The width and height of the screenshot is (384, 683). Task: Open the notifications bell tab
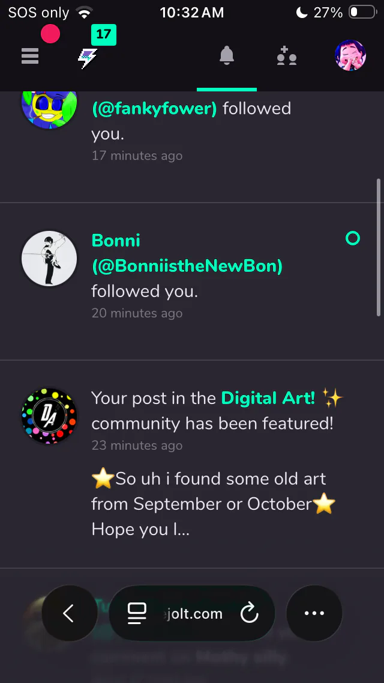click(x=227, y=57)
